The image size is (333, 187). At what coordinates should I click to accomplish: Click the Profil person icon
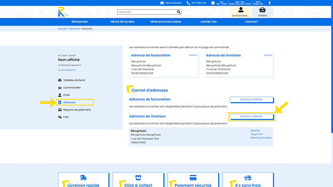point(60,95)
